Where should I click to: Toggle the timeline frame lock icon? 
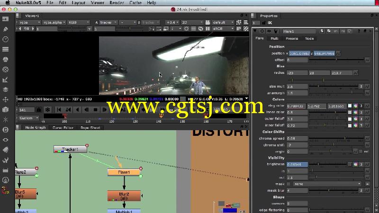coord(39,110)
